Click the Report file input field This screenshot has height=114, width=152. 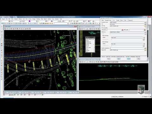pyautogui.click(x=127, y=50)
